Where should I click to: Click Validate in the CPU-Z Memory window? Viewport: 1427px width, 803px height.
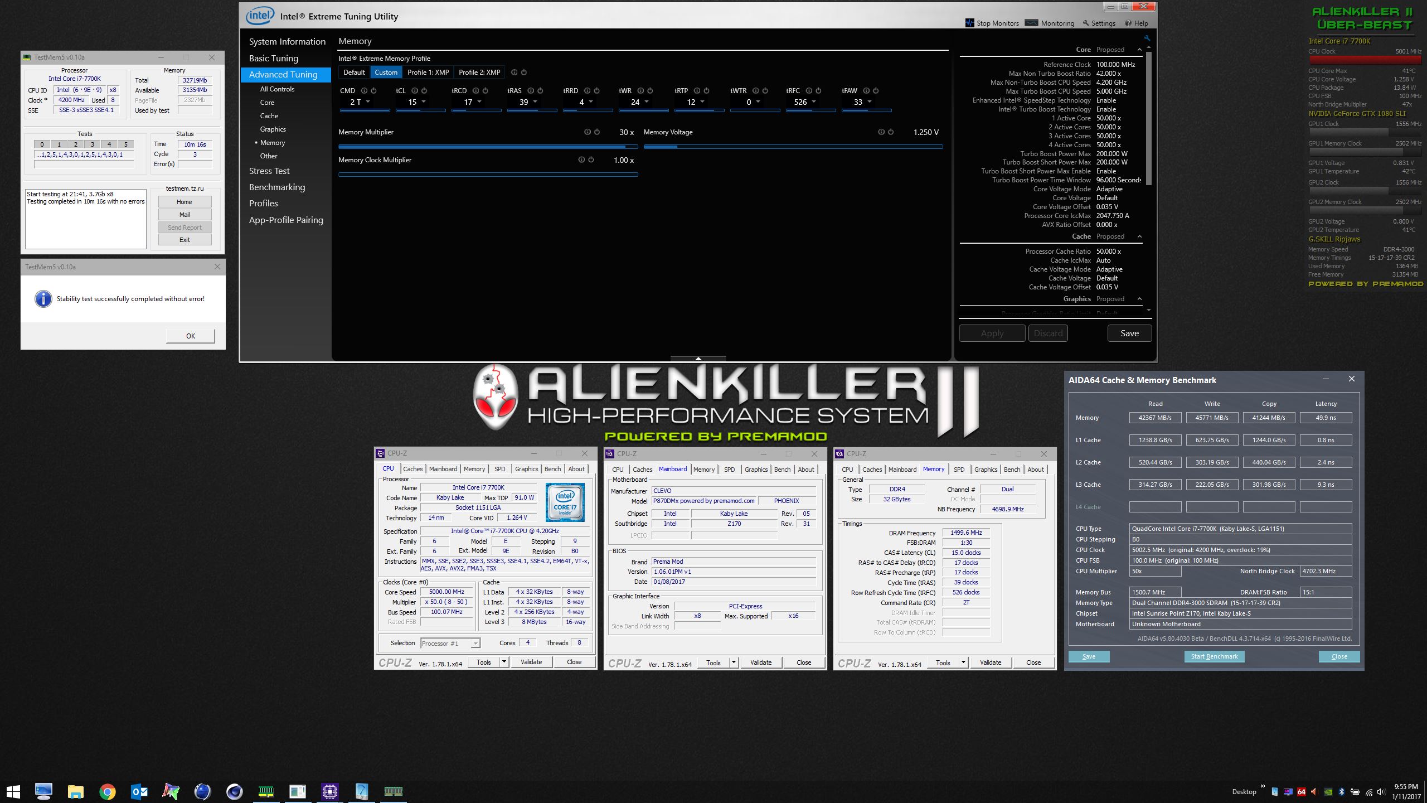991,662
